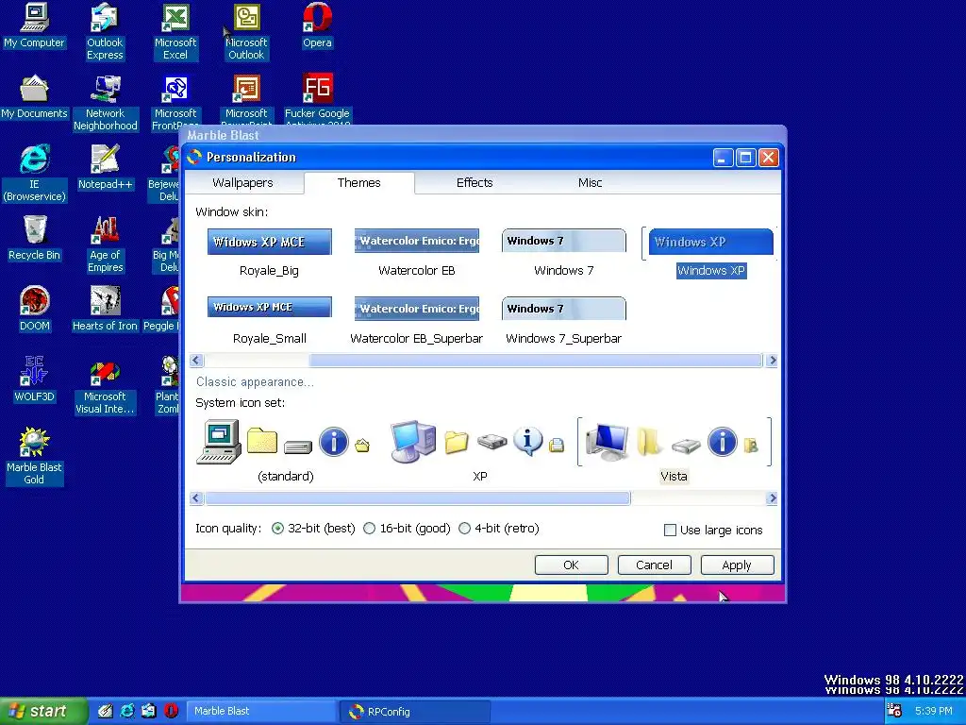The width and height of the screenshot is (966, 725).
Task: Launch IE (Browservice) desktop shortcut
Action: pos(34,174)
